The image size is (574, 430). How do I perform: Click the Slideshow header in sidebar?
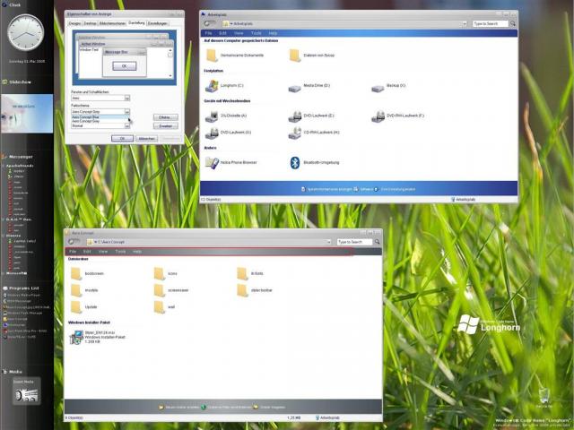[x=17, y=82]
